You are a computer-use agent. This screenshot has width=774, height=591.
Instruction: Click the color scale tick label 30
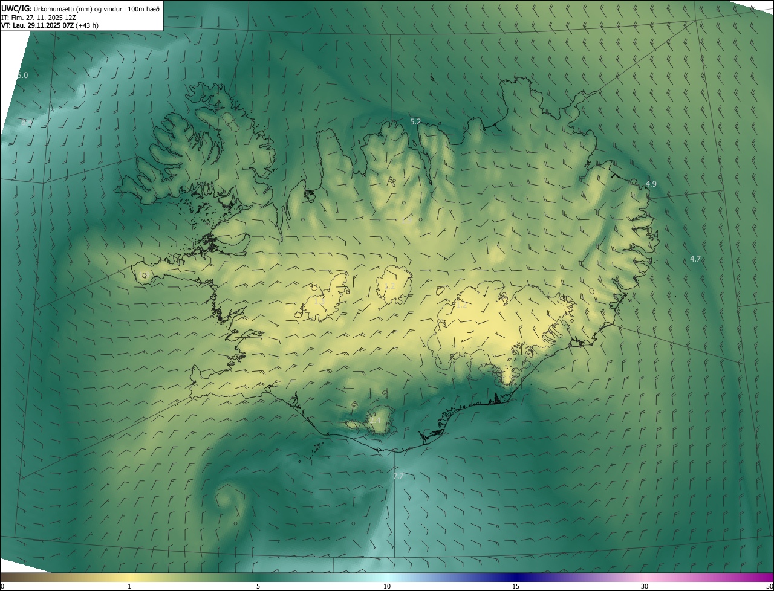645,586
